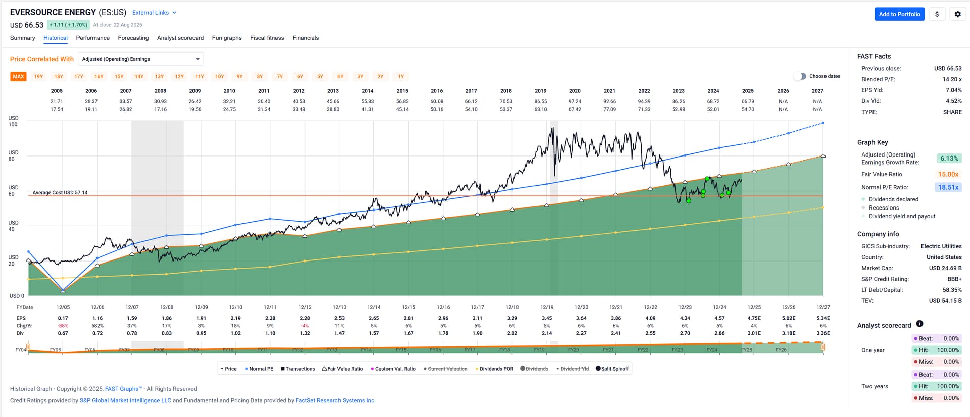Click the dollar sign currency icon

937,14
